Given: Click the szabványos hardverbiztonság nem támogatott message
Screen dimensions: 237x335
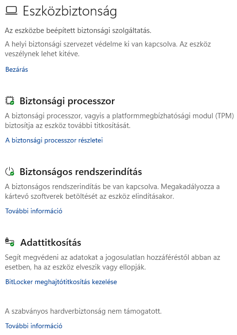Looking at the screenshot, I should click(83, 311).
